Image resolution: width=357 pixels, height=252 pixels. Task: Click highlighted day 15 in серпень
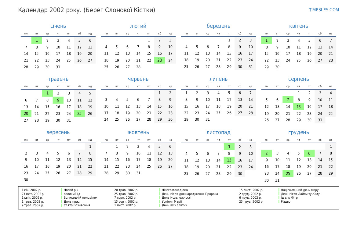pyautogui.click(x=298, y=107)
